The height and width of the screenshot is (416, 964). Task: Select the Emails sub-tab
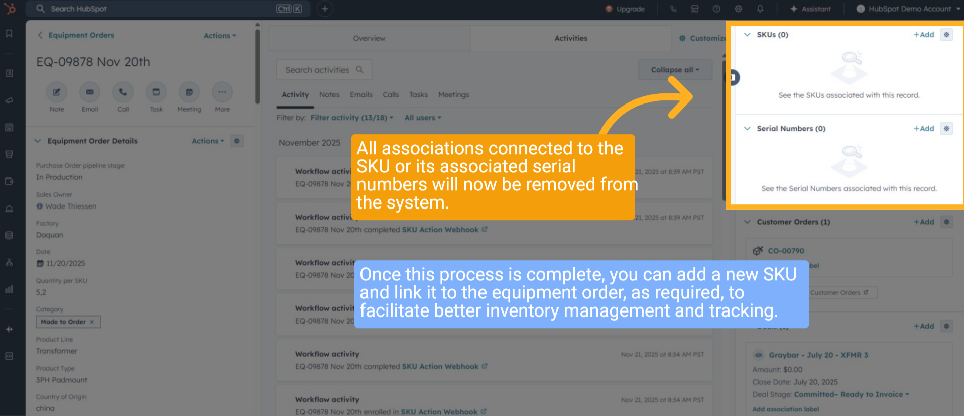(x=361, y=95)
